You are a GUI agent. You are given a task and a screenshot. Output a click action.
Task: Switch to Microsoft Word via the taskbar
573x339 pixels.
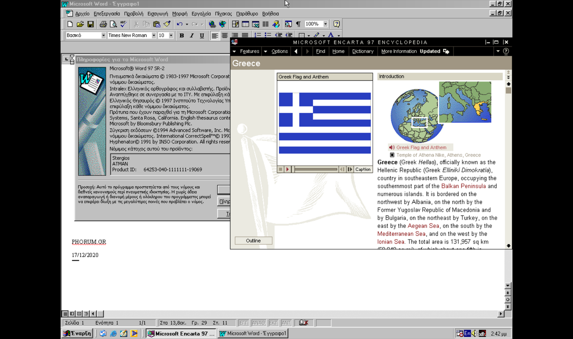[x=252, y=333]
